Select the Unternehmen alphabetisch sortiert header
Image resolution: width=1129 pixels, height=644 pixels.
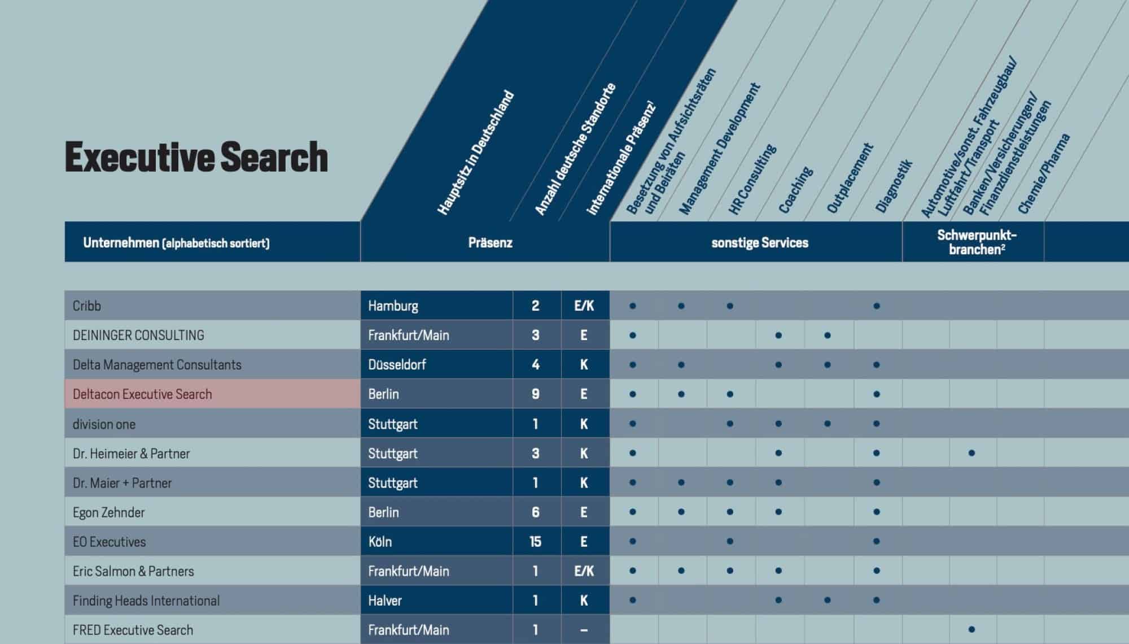176,243
